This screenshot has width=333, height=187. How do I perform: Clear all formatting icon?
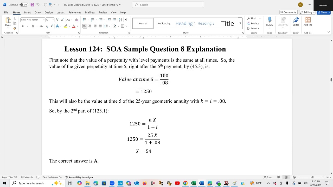[x=76, y=20]
